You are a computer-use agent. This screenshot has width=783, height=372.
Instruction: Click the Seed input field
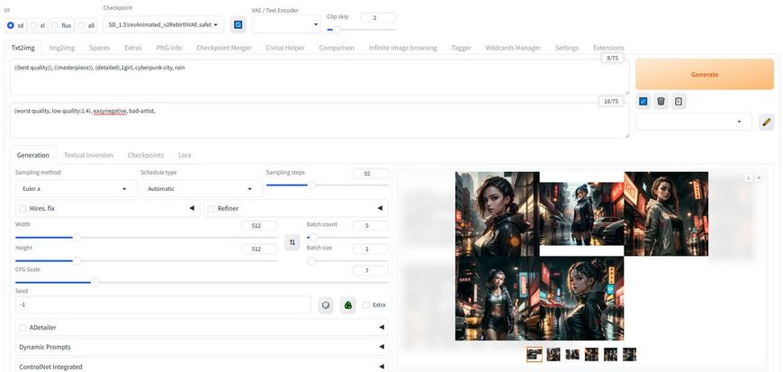coord(163,304)
